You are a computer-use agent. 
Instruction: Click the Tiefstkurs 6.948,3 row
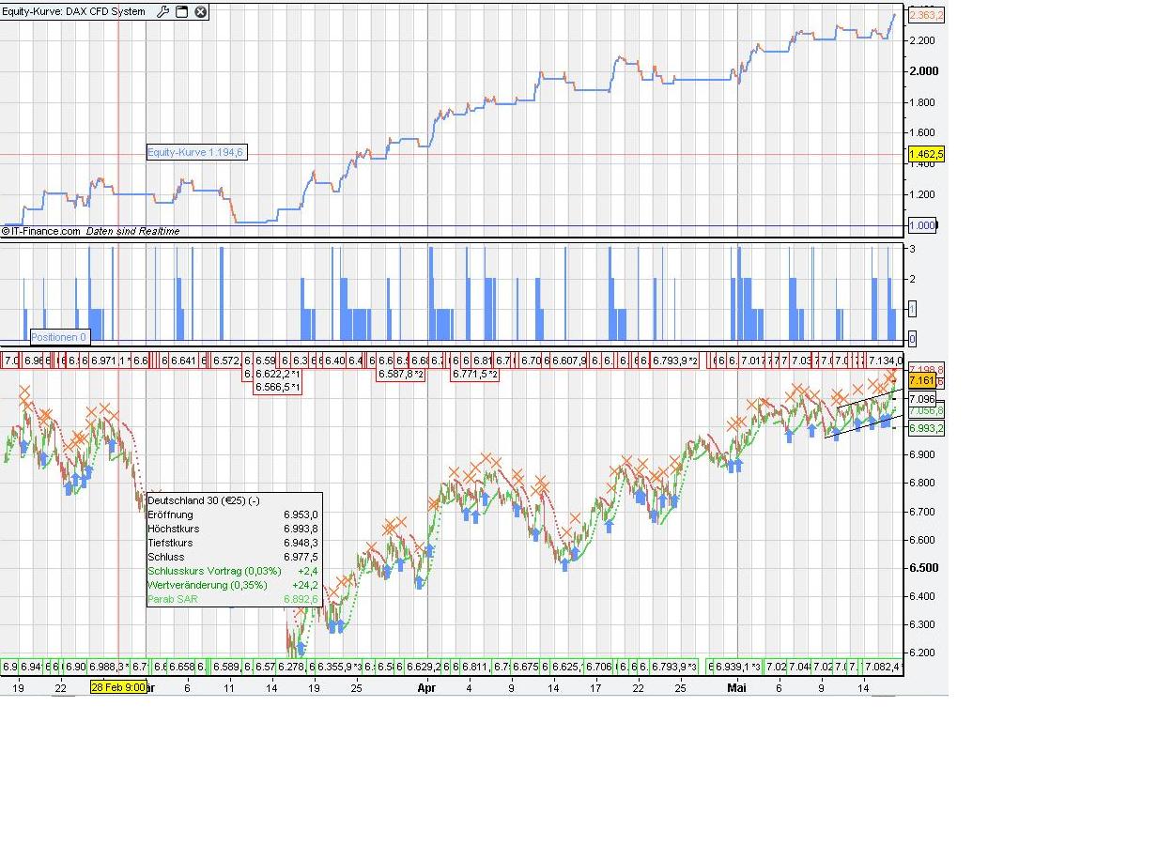tap(233, 543)
